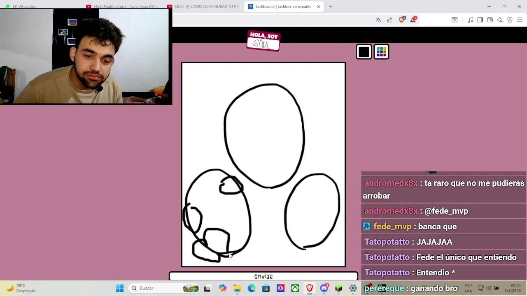
Task: Open Task View in taskbar
Action: (x=207, y=288)
